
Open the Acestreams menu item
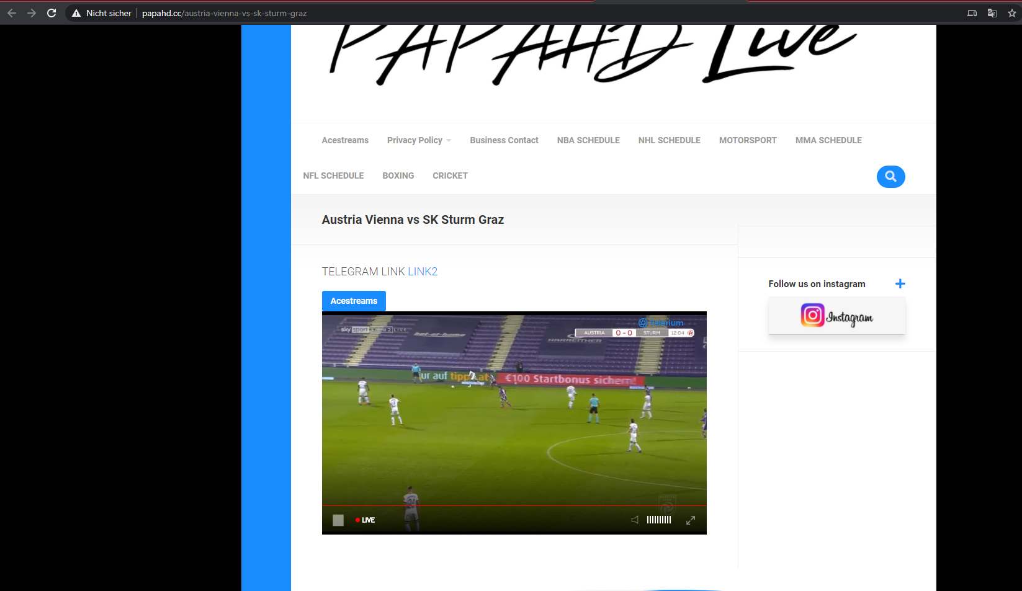point(345,140)
